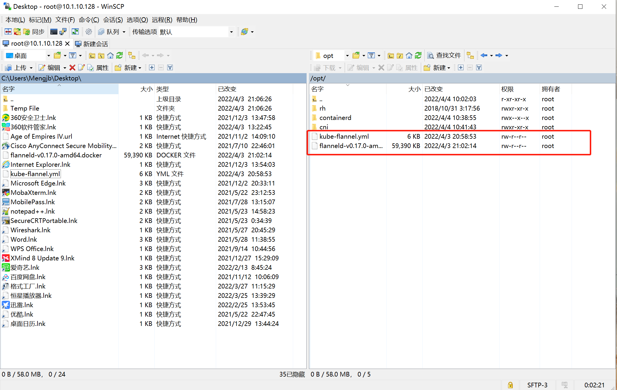Viewport: 617px width, 390px height.
Task: Expand the 上传 upload dropdown arrow
Action: pos(31,68)
